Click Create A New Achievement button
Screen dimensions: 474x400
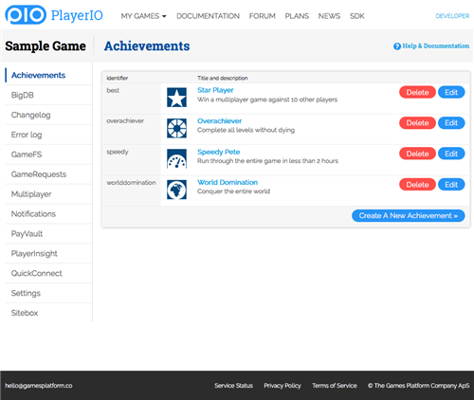coord(409,215)
